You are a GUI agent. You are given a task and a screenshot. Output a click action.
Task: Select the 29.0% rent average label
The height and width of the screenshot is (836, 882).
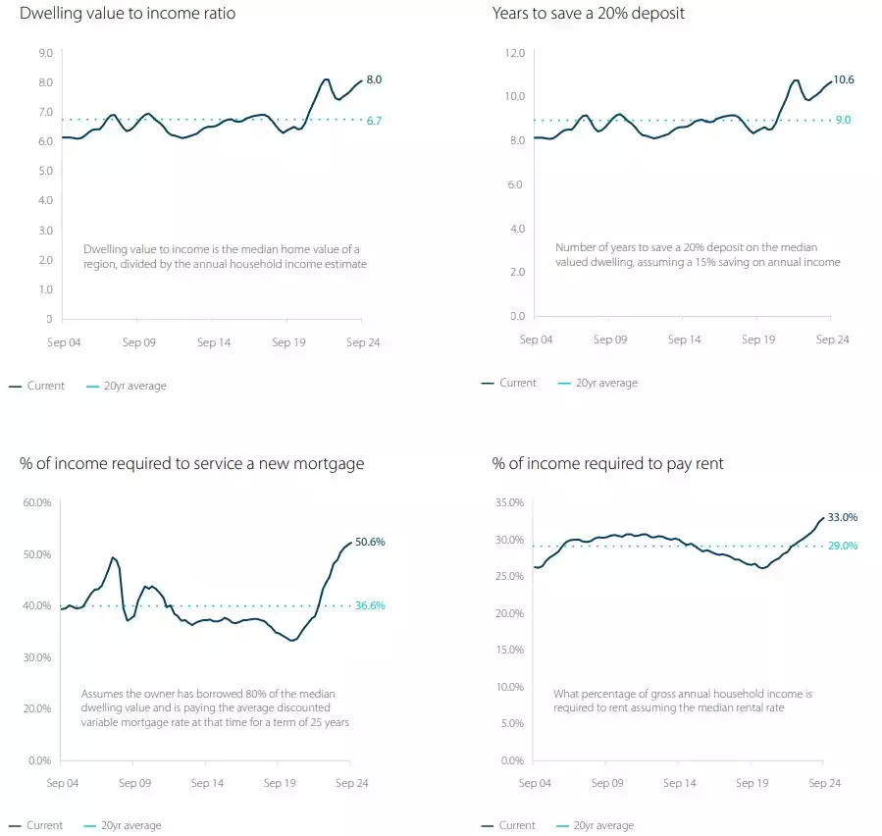point(843,546)
